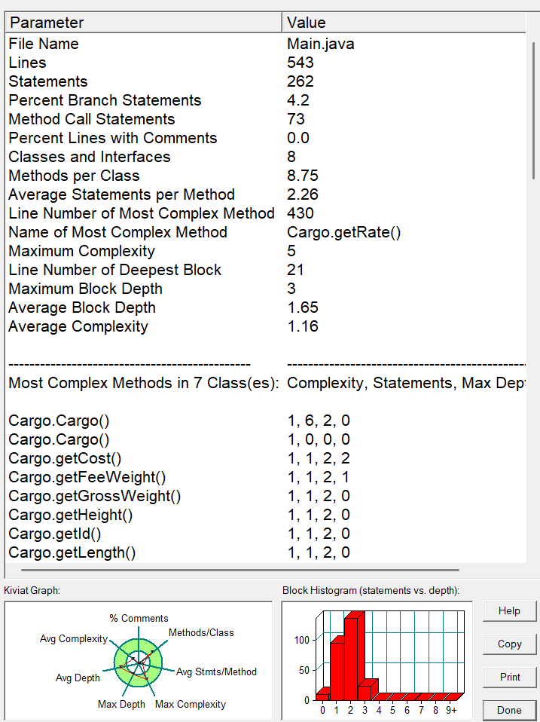Select the value 1.16
The image size is (540, 722).
pyautogui.click(x=303, y=327)
